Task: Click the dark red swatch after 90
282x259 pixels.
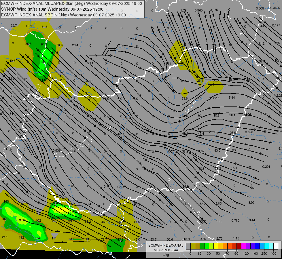Action: coord(239,246)
